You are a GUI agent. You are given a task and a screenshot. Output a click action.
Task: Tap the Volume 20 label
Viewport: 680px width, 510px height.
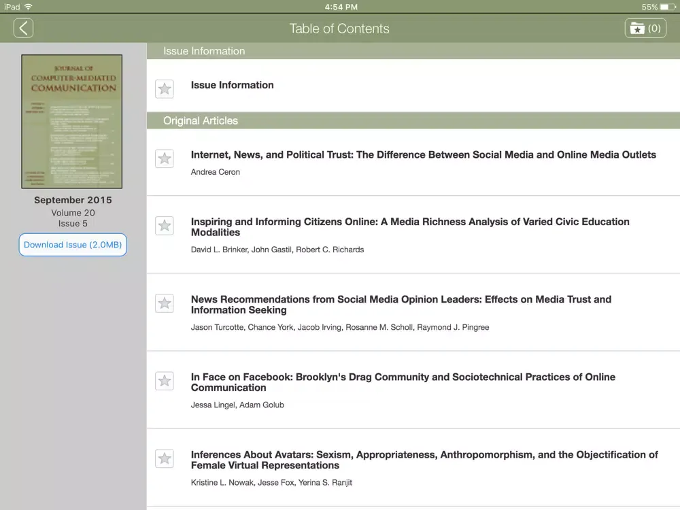click(x=73, y=213)
